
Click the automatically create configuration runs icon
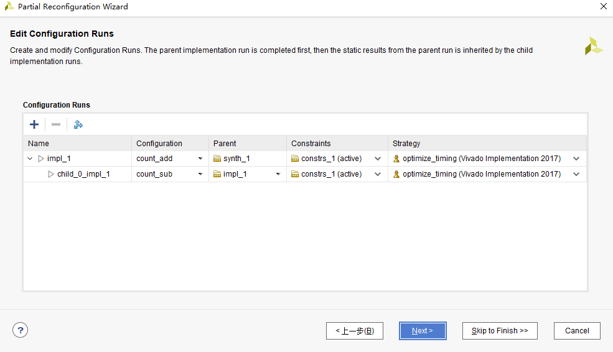(78, 124)
